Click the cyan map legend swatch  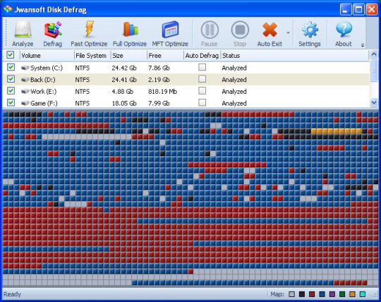pyautogui.click(x=363, y=294)
